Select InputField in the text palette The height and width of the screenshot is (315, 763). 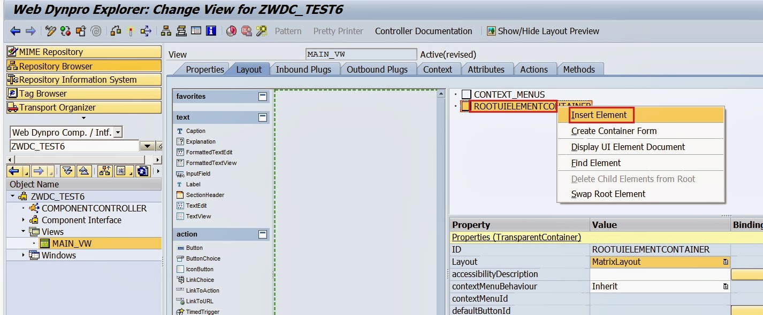point(197,174)
